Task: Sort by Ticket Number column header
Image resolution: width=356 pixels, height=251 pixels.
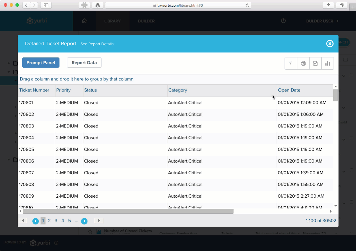Action: (34, 90)
